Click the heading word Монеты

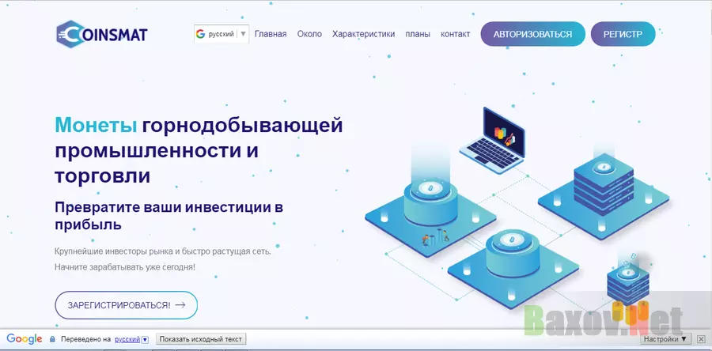[96, 126]
